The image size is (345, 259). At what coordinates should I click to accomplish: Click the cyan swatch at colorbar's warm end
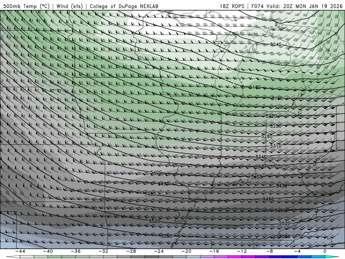(332, 257)
